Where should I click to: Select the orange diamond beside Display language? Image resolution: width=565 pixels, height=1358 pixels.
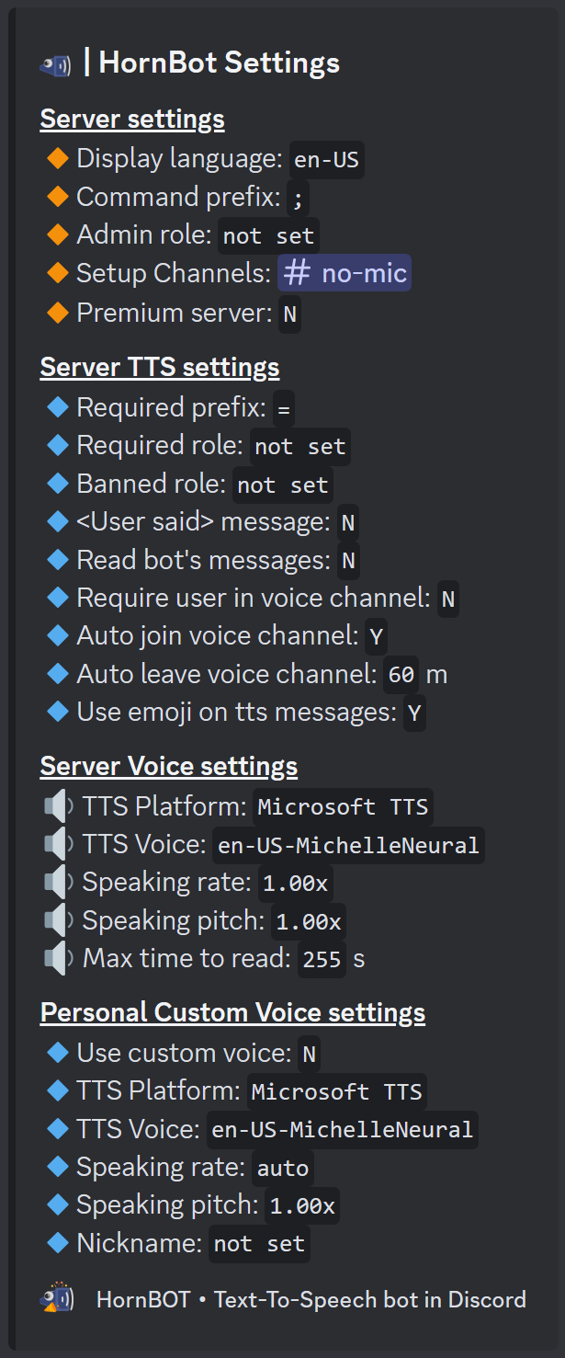[x=56, y=157]
